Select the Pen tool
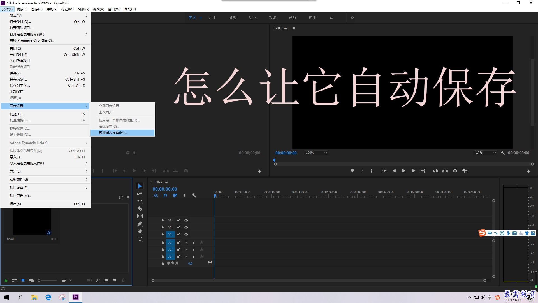The height and width of the screenshot is (303, 538). click(140, 224)
